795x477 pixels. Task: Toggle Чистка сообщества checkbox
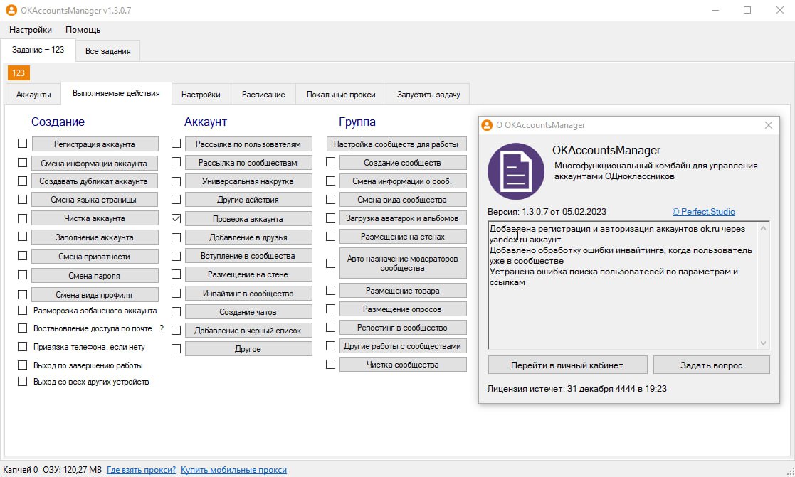click(330, 364)
